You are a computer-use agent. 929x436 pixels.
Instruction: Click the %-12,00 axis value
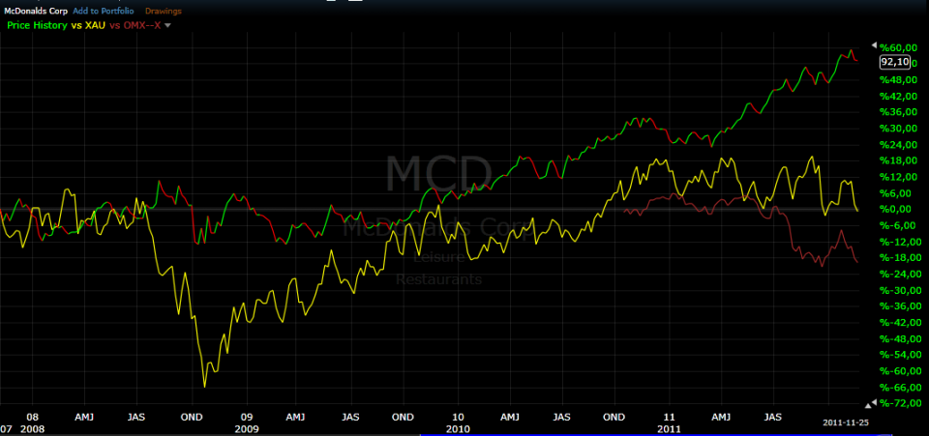(902, 242)
